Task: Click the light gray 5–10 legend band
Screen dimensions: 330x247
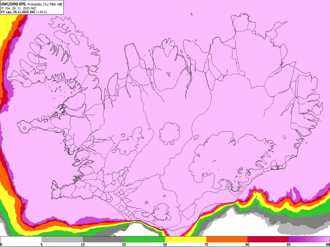Action: pyautogui.click(x=62, y=239)
